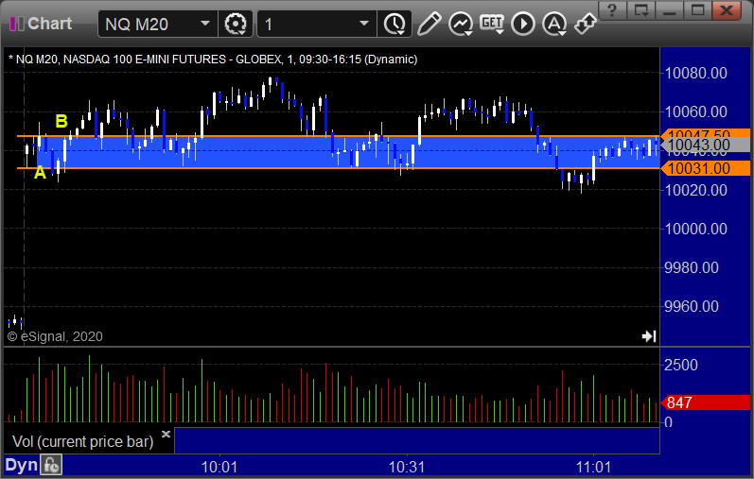The height and width of the screenshot is (479, 754).
Task: Click the 9960.00 price axis label
Action: coord(692,306)
